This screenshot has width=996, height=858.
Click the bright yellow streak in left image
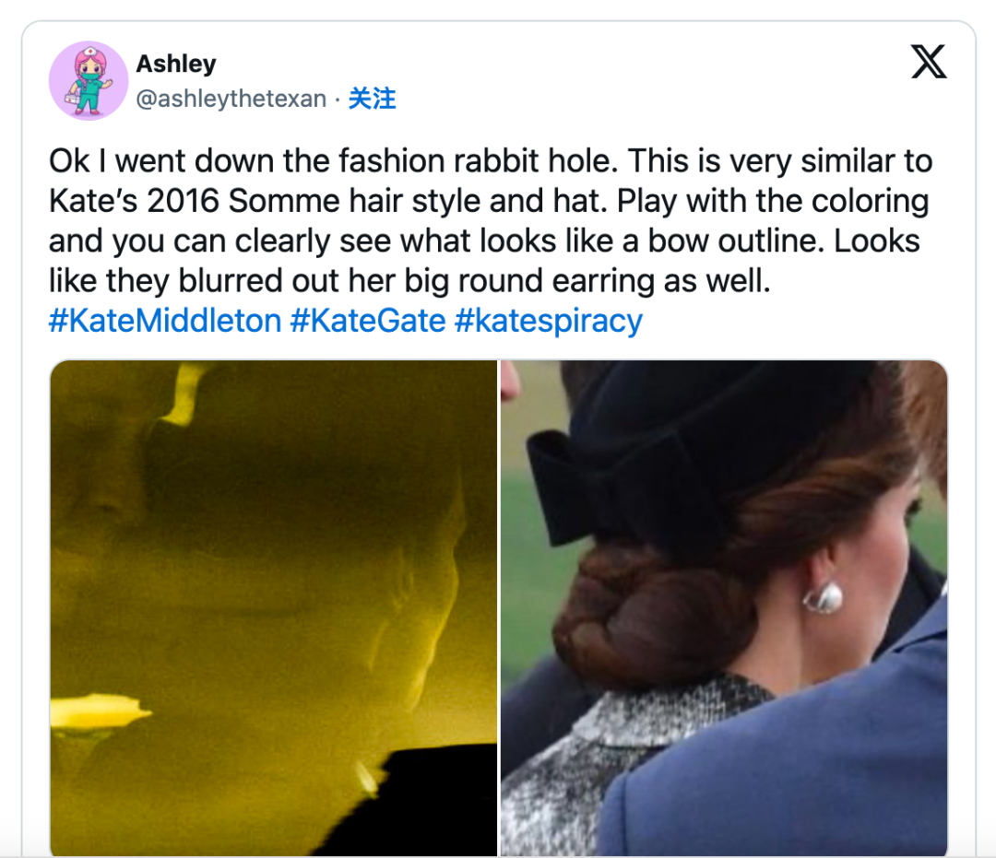99,710
